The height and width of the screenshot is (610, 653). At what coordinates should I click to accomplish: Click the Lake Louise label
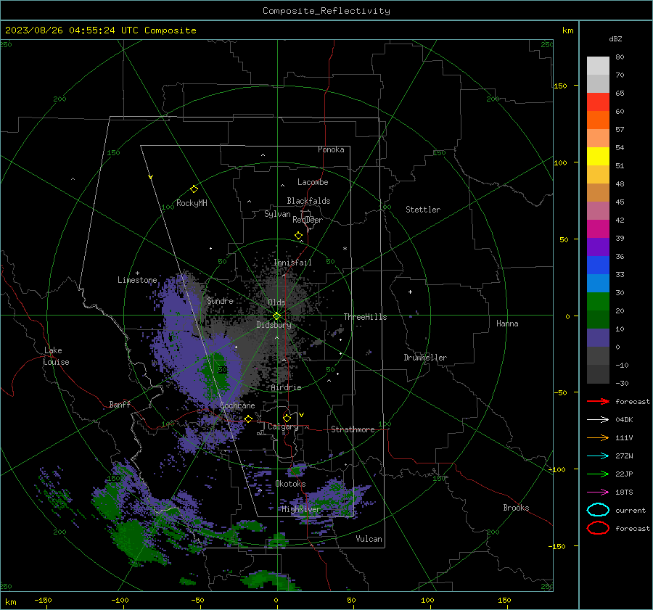pos(57,356)
